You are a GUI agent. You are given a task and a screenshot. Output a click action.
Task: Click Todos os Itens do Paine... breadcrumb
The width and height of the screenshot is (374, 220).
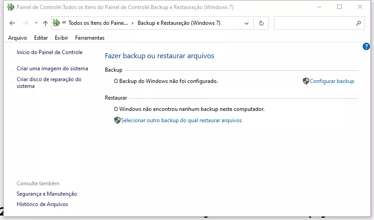tap(98, 23)
